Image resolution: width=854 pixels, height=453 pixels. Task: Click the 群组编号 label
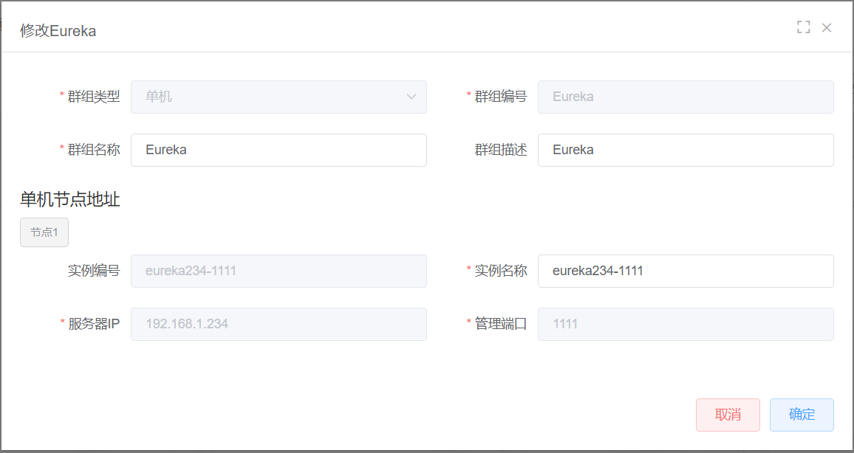pyautogui.click(x=501, y=97)
